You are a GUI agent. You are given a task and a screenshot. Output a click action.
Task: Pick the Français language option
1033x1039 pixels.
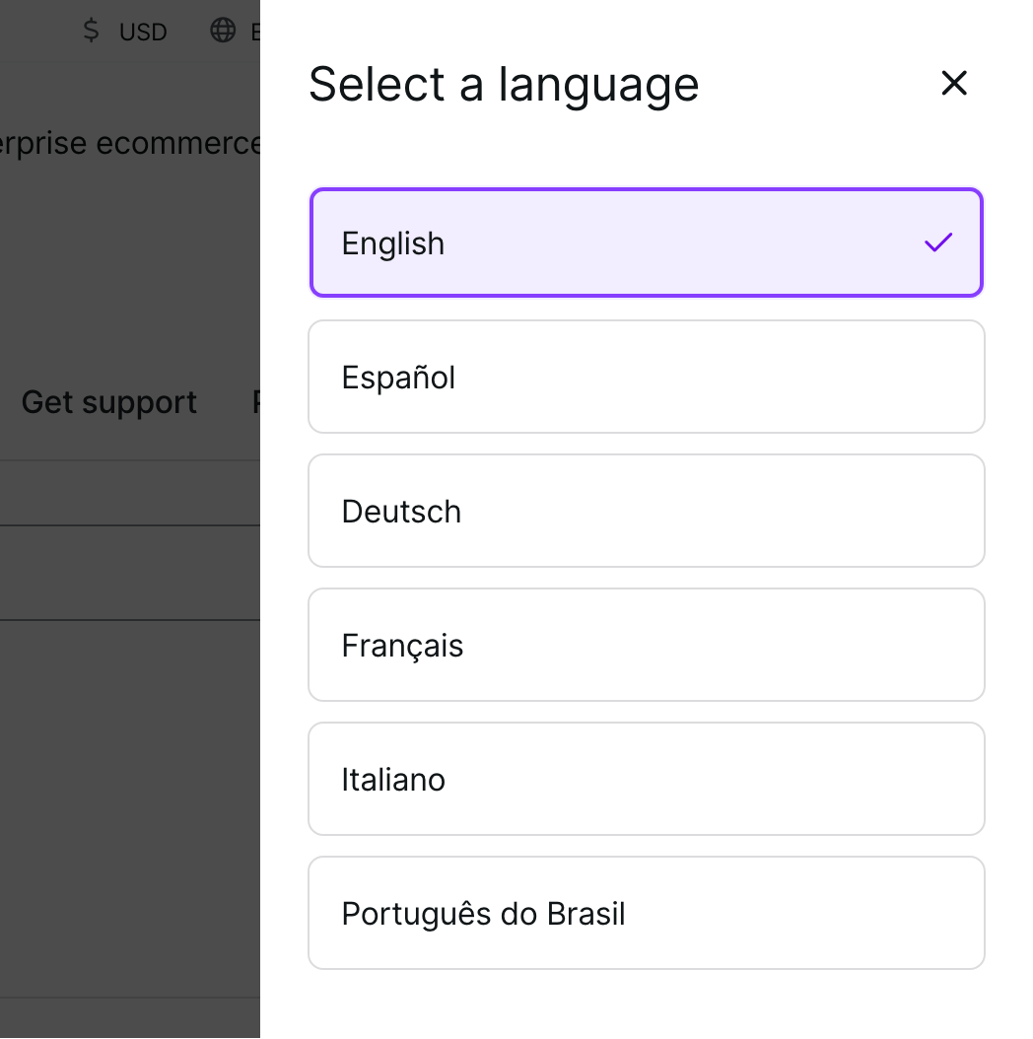(x=646, y=645)
